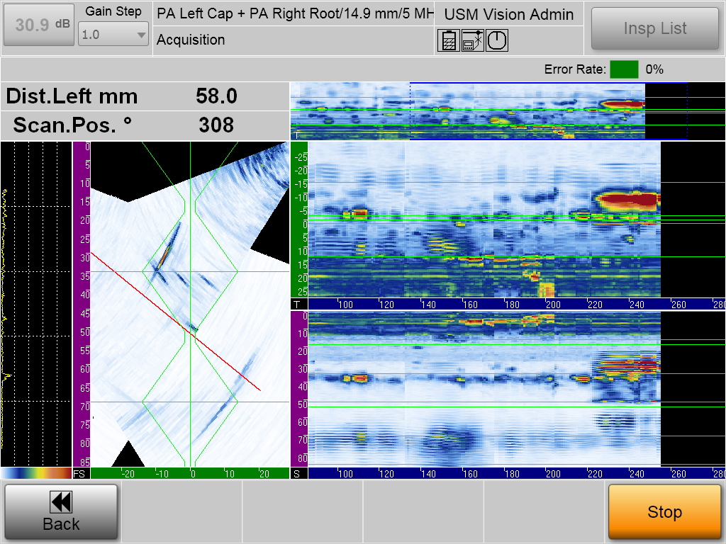The image size is (726, 544).
Task: Click the Acquisition mode label
Action: [191, 40]
